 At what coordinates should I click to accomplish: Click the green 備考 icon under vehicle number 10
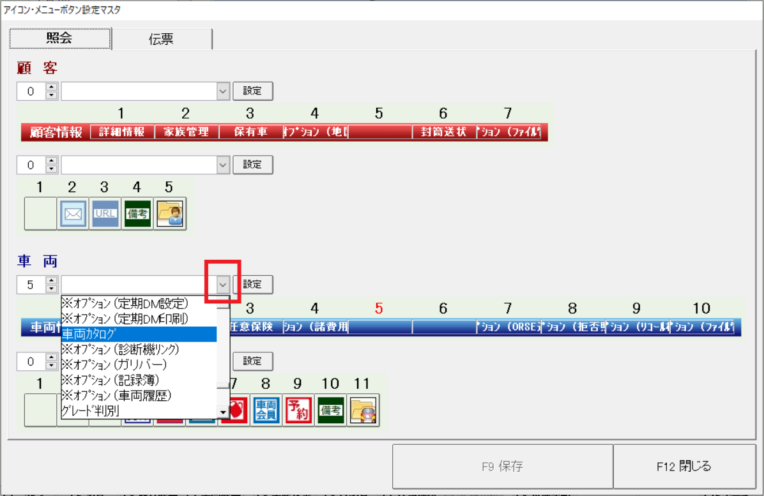(330, 410)
